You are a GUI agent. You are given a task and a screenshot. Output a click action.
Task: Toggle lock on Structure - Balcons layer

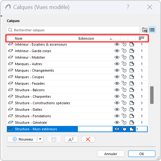pyautogui.click(x=124, y=90)
